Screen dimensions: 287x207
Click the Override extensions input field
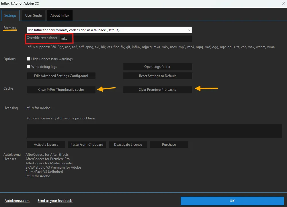pyautogui.click(x=126, y=39)
